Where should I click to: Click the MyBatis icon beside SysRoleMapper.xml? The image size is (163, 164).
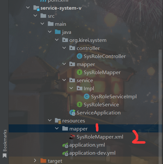point(72,137)
